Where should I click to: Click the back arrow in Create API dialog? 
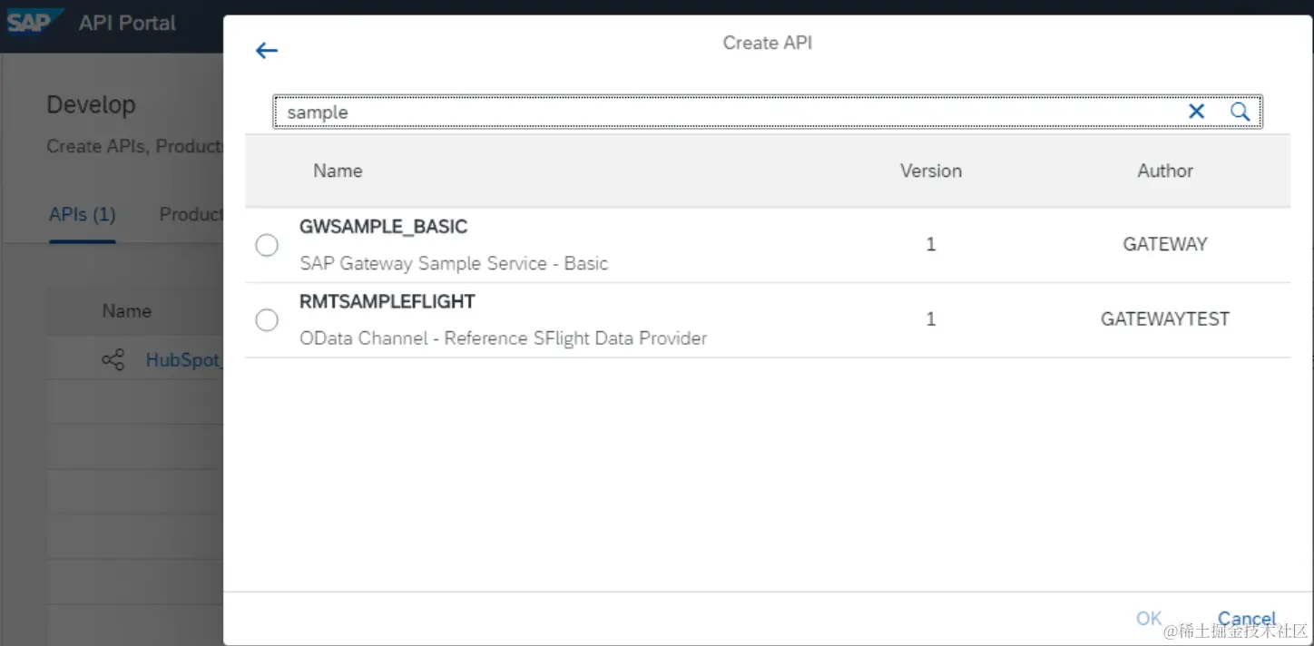266,51
